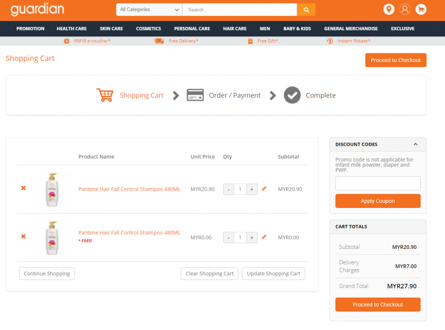Image resolution: width=445 pixels, height=330 pixels.
Task: Remove the MYR20.90 Pantene shampoo item
Action: pos(23,188)
